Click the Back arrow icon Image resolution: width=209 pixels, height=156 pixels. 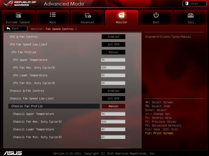click(8, 28)
